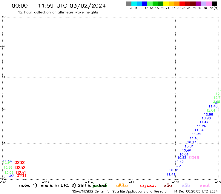Select the pink swatch in the color scale
Image resolution: width=221 pixels, height=194 pixels.
coord(209,4)
